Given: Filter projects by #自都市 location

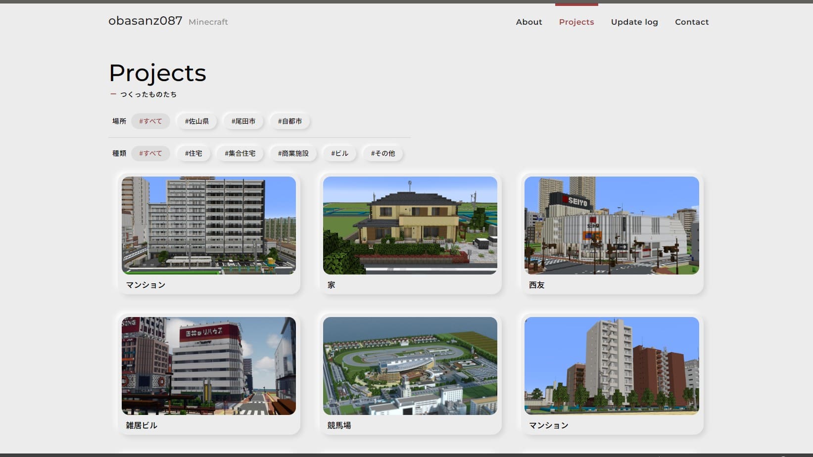Looking at the screenshot, I should coord(289,121).
